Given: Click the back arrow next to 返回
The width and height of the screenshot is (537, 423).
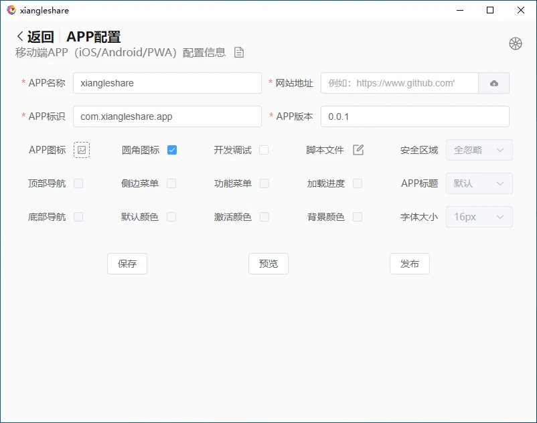Looking at the screenshot, I should click(x=20, y=37).
